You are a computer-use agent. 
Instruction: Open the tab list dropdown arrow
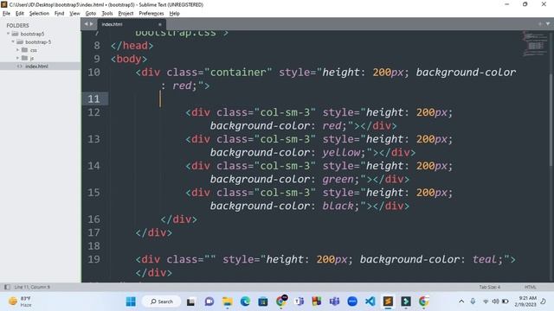click(x=548, y=24)
